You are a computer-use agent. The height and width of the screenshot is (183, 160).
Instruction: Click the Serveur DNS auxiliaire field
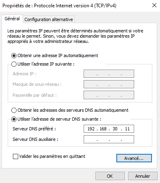tap(109, 139)
